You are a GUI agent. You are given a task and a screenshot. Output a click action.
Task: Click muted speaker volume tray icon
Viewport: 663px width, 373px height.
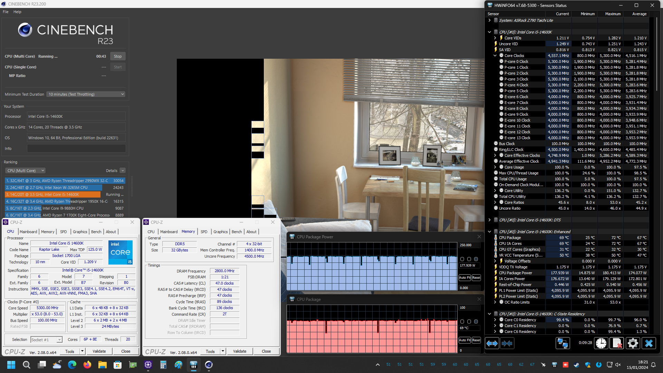(618, 365)
